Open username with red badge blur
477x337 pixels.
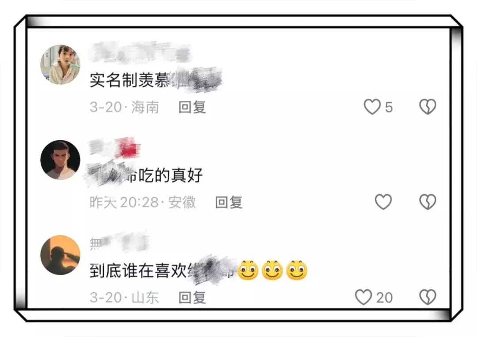pos(114,147)
